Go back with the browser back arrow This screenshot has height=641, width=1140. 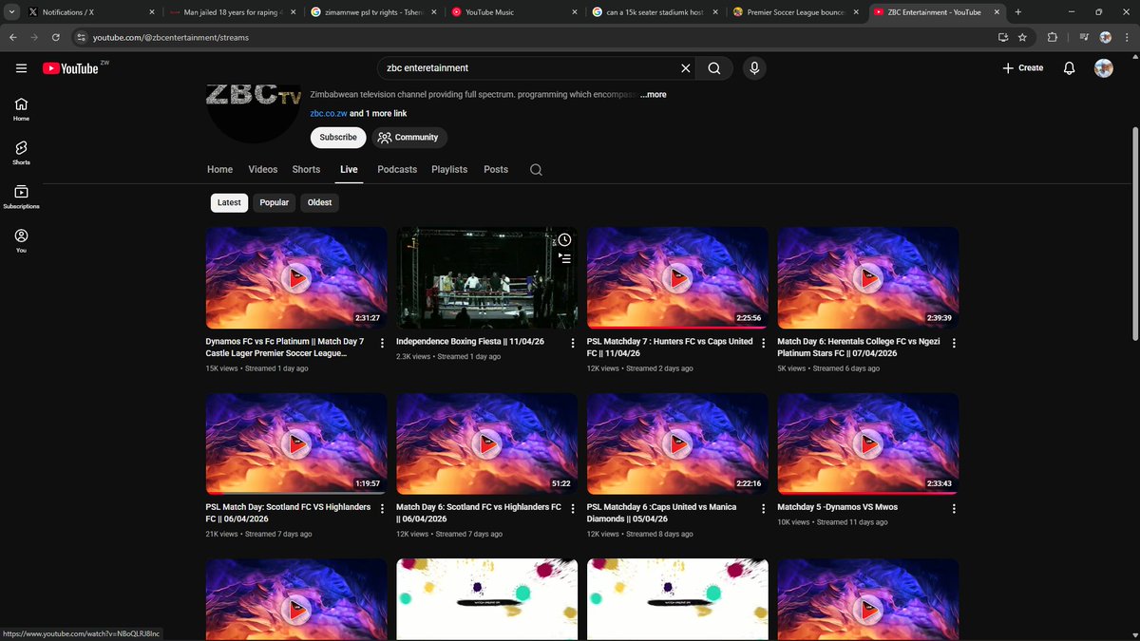pos(13,37)
